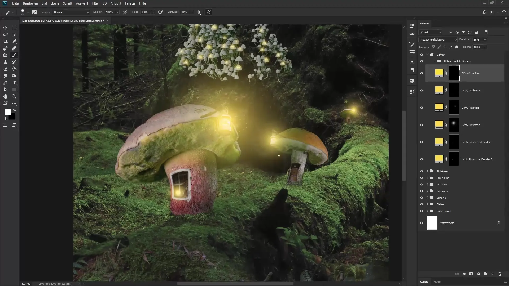Click Glühwürmchen yellow fill color thumbnail

click(x=439, y=73)
